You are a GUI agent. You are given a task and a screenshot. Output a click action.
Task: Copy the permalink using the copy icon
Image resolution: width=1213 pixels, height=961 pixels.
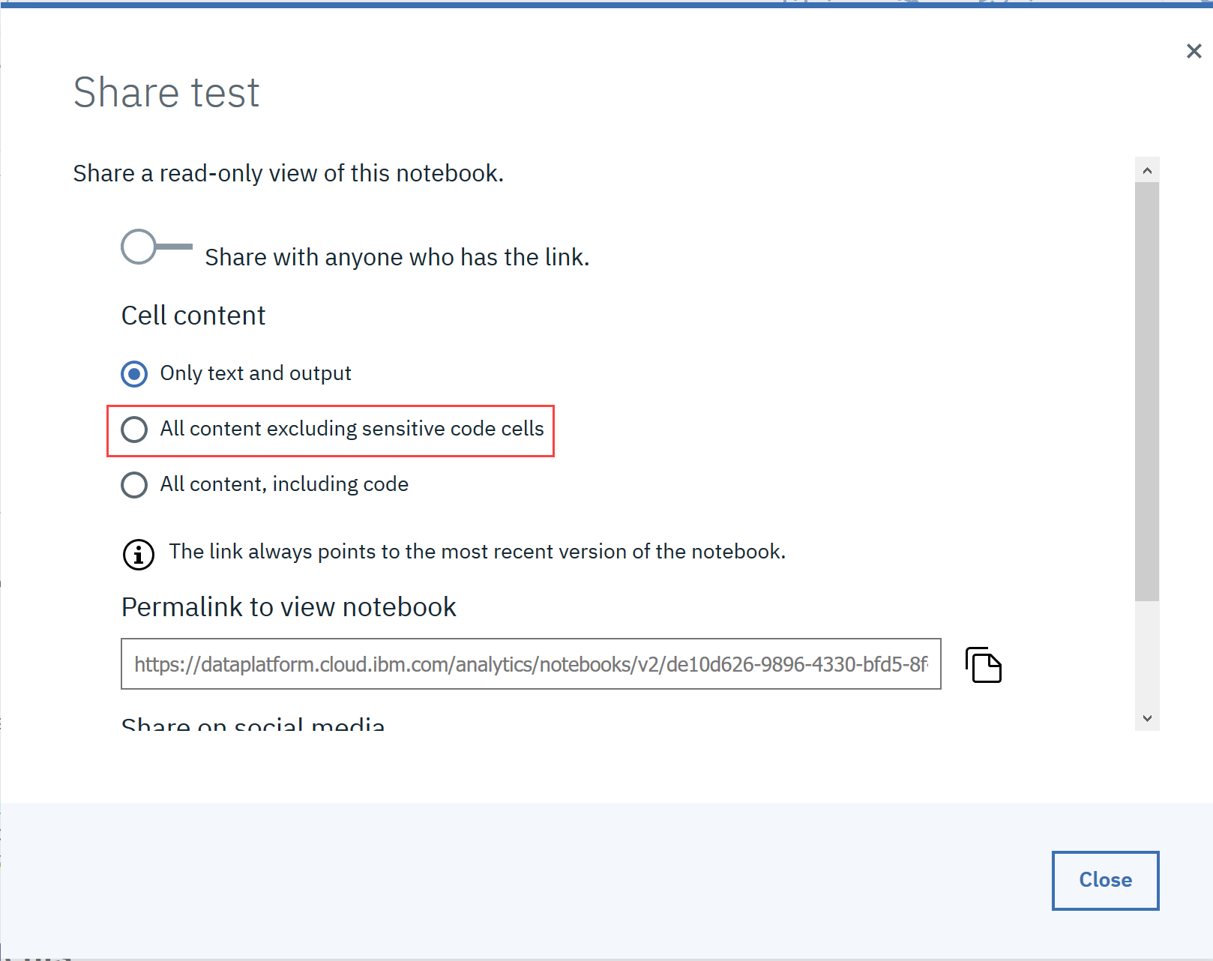[x=984, y=665]
